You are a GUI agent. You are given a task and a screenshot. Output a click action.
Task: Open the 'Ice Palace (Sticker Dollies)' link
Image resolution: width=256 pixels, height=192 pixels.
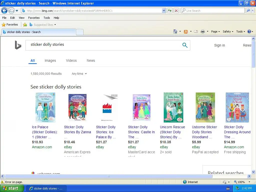click(x=45, y=132)
